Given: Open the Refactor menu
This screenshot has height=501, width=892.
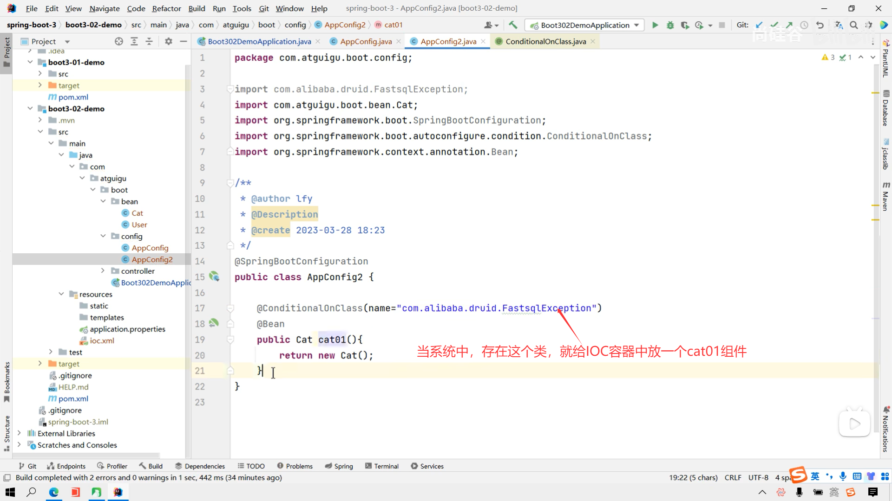Looking at the screenshot, I should point(166,8).
